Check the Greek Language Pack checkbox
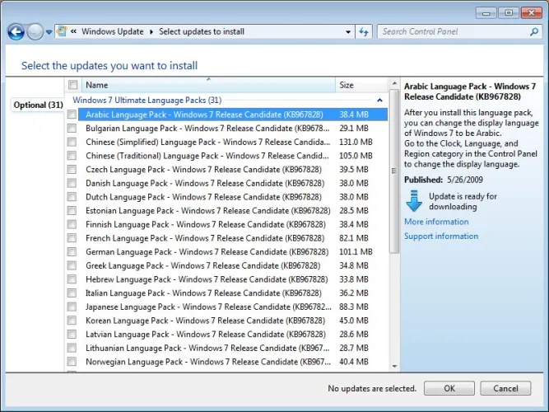This screenshot has width=549, height=412. click(72, 265)
